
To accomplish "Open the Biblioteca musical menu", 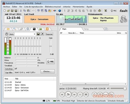I will click(53, 7).
